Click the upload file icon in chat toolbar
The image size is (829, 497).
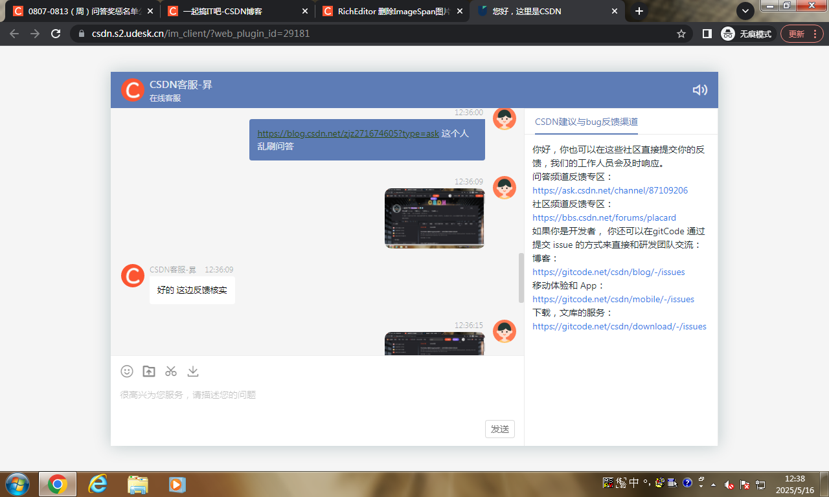click(149, 371)
